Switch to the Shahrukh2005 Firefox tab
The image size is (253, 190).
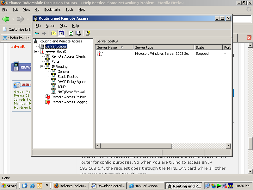point(16,38)
